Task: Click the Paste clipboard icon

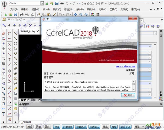Action: pyautogui.click(x=49, y=15)
